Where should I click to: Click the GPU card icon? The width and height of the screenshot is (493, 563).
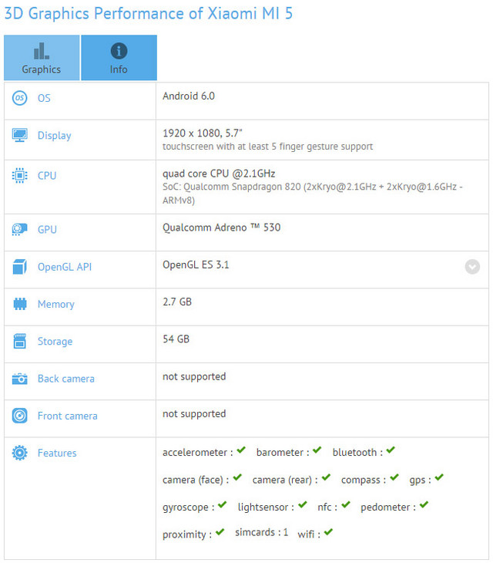coord(20,230)
